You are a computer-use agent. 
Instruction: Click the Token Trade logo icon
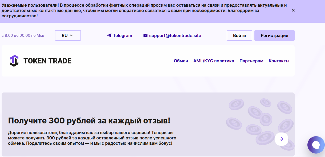[x=14, y=61]
